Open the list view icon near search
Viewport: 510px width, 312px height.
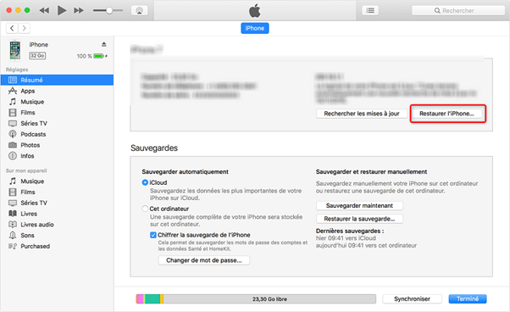370,10
